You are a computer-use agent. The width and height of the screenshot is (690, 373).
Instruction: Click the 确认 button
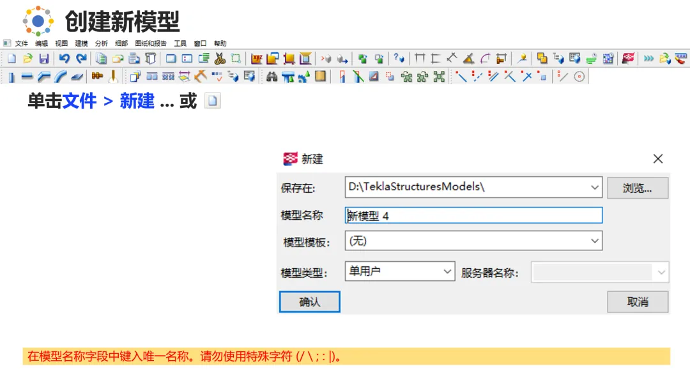pos(310,301)
